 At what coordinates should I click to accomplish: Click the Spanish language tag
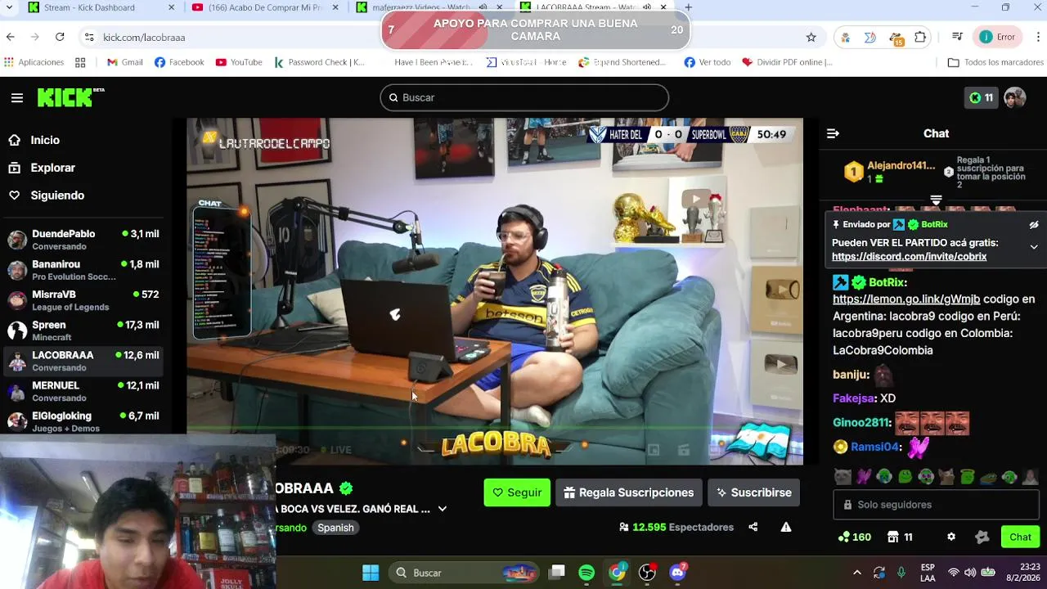[x=335, y=528]
